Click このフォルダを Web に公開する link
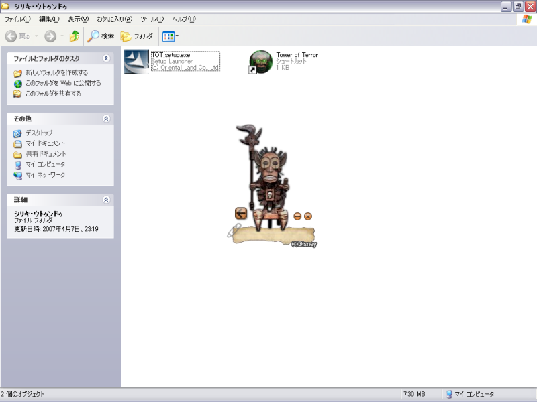This screenshot has height=402, width=537. 63,83
